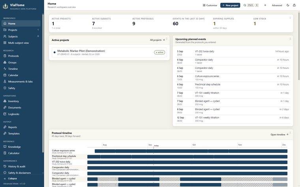Select the 12 Sep VT-101 weekly titration event
This screenshot has height=187, width=300.
pos(233,119)
